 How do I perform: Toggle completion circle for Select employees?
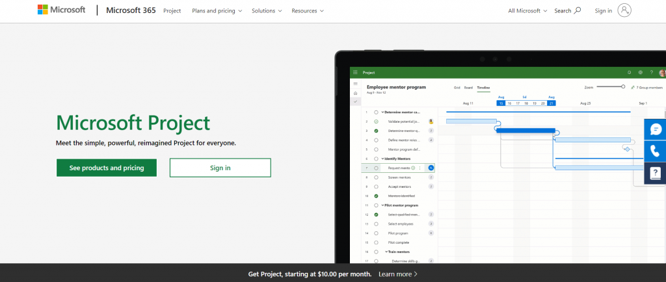tap(376, 224)
